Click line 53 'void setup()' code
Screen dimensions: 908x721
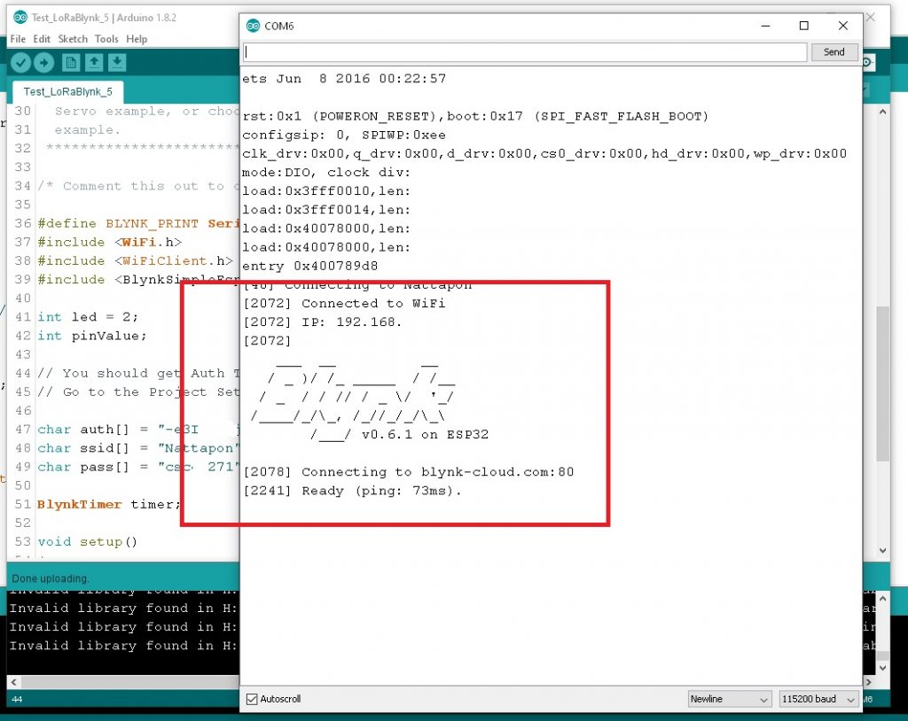[88, 541]
